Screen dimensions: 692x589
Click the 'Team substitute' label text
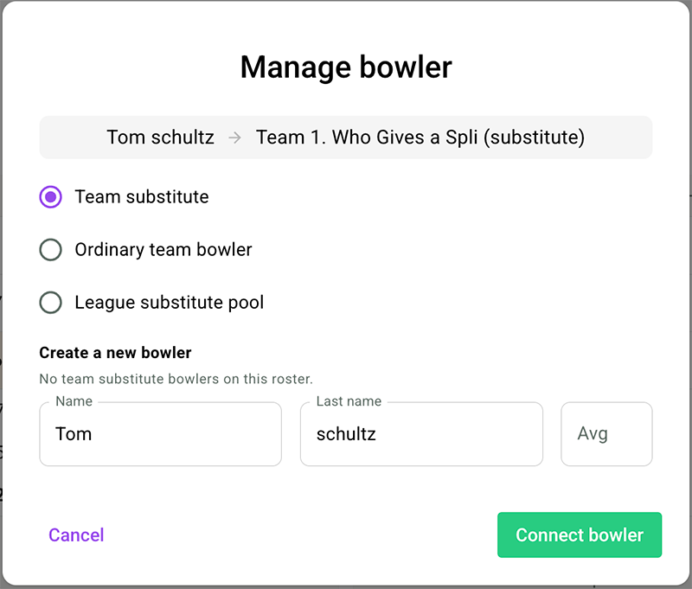[142, 197]
